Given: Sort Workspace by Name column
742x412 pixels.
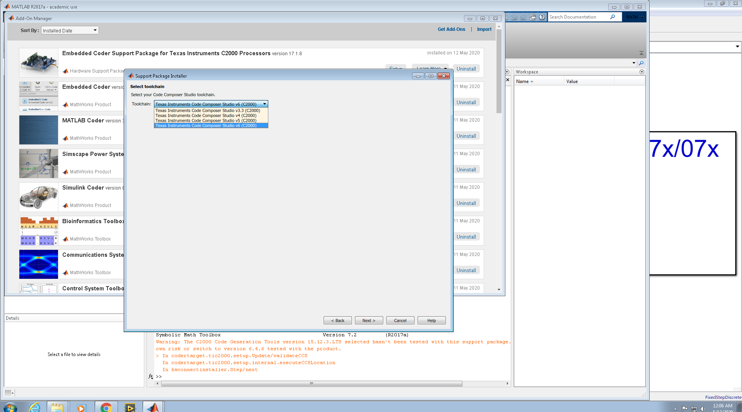Looking at the screenshot, I should pos(539,81).
